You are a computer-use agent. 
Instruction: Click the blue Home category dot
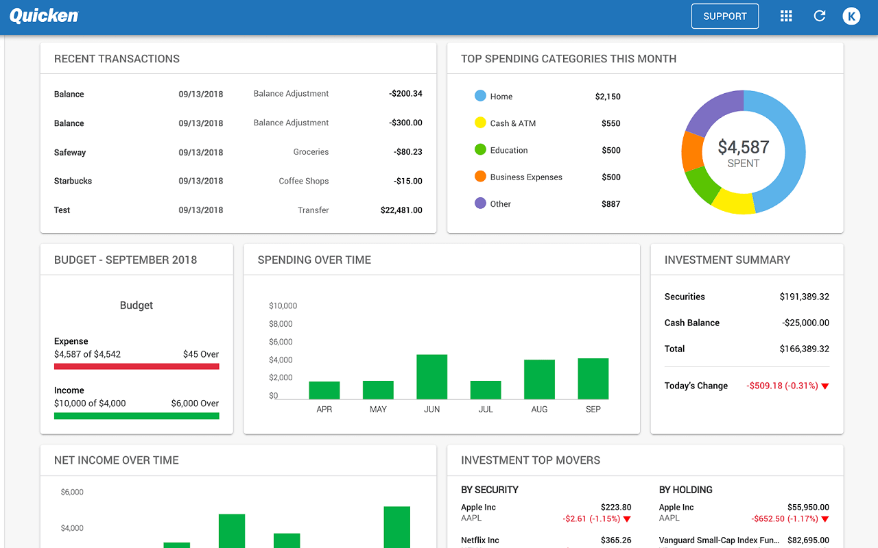click(480, 96)
